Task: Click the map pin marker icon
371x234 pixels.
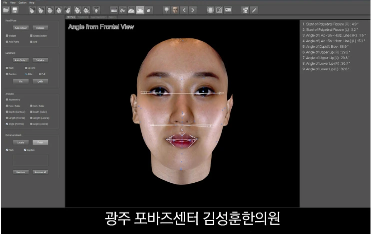Action: point(166,9)
